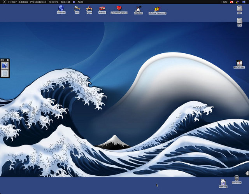Expand the control strip tab at right edge

pos(247,173)
